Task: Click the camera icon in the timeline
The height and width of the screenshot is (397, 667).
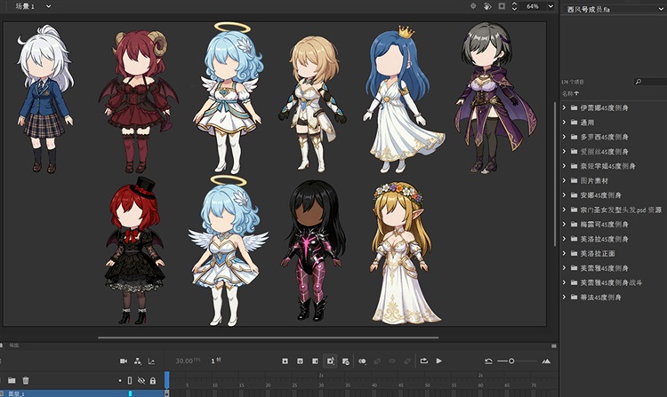Action: 124,361
